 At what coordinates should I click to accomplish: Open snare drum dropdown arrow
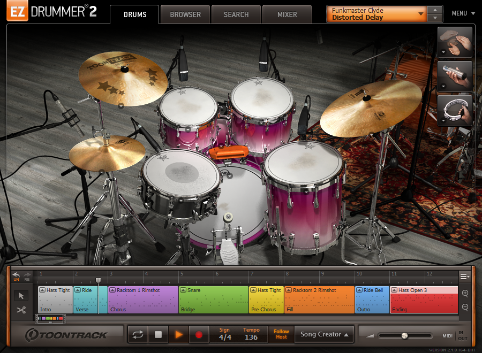coord(181,201)
